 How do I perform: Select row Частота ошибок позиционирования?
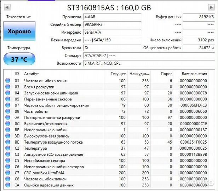click(107, 105)
